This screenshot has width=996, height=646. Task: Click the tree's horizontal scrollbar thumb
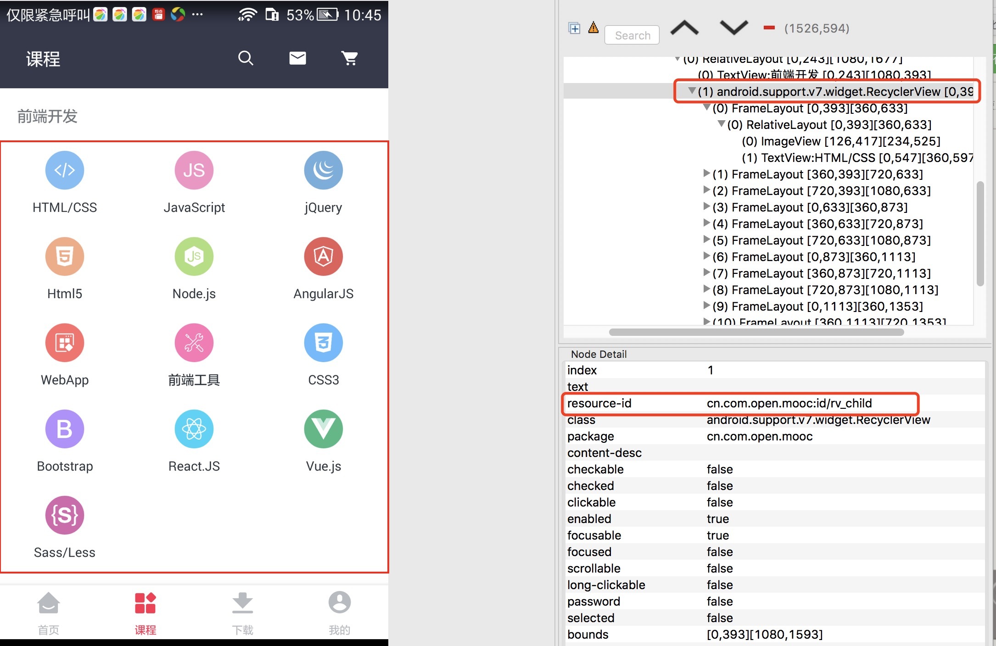pos(756,332)
